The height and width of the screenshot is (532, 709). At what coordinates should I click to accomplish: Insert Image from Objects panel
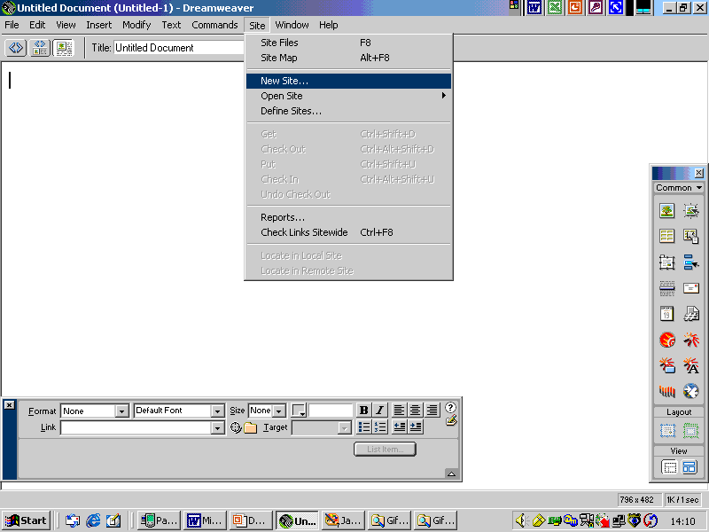667,210
